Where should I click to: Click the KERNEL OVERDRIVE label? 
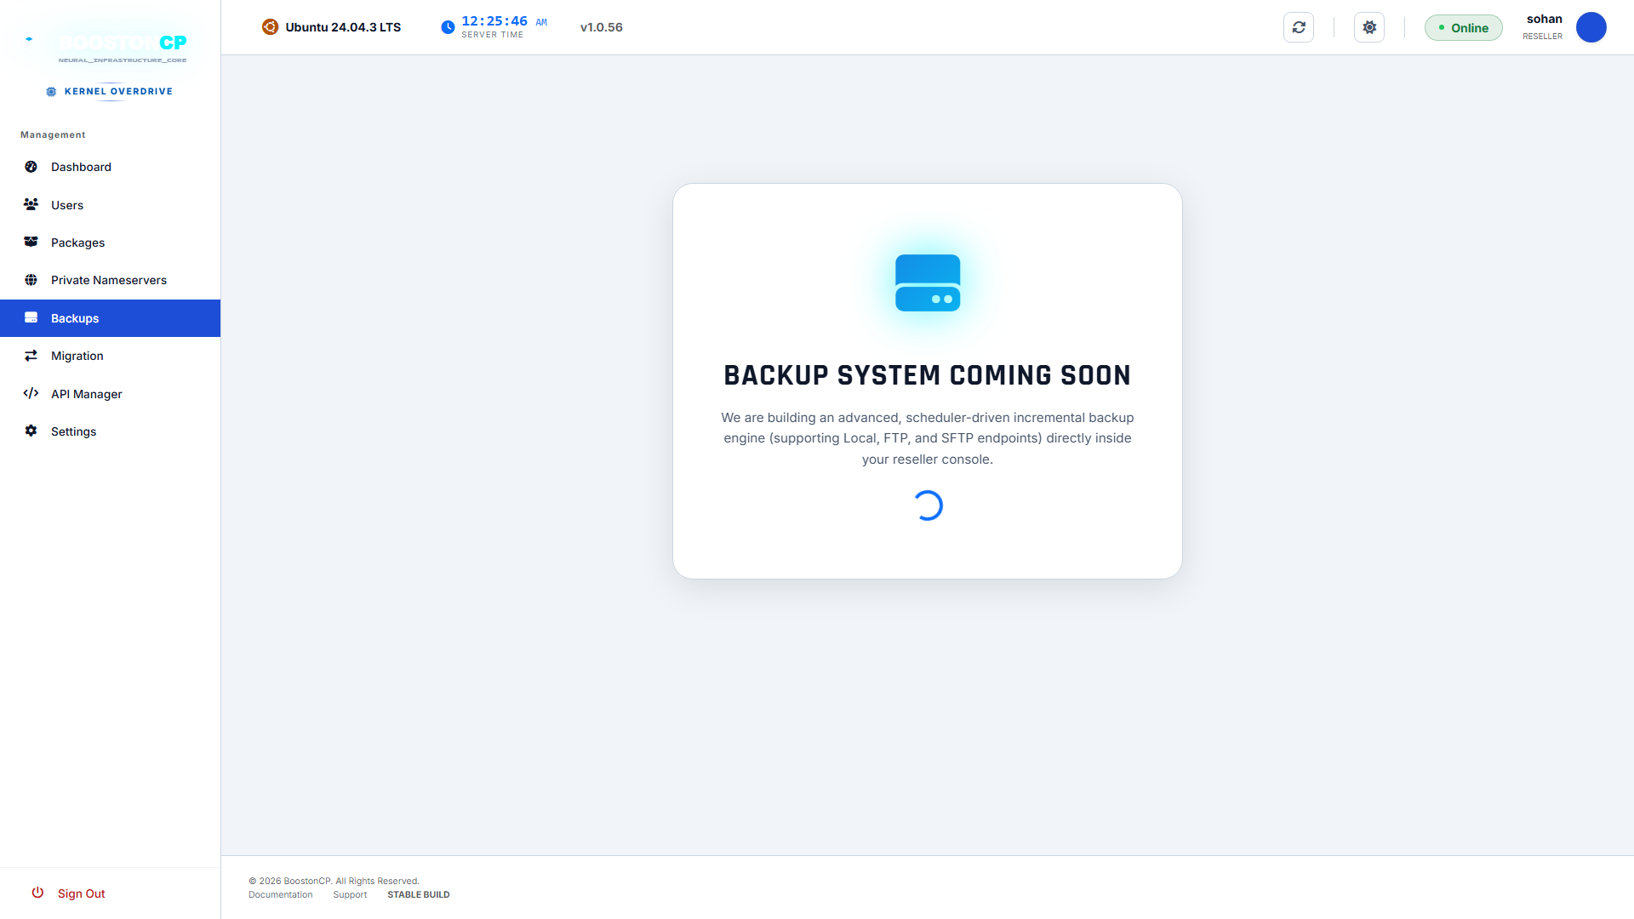[118, 91]
